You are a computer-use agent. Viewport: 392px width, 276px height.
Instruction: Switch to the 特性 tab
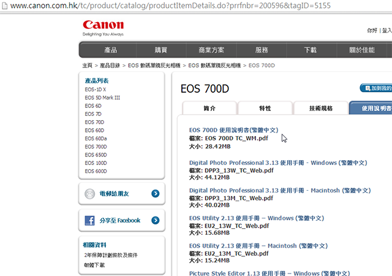[265, 108]
